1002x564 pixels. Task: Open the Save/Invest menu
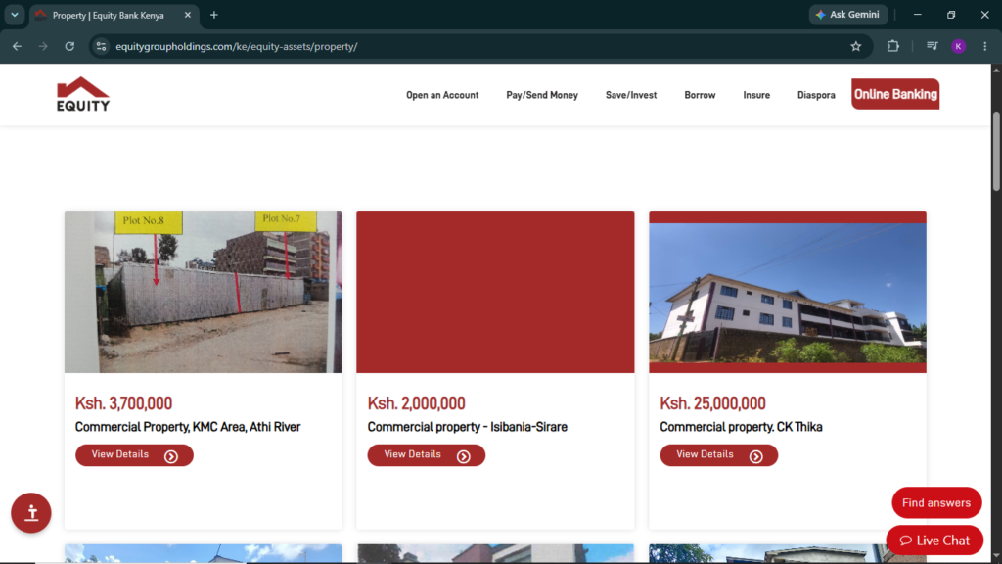(631, 95)
